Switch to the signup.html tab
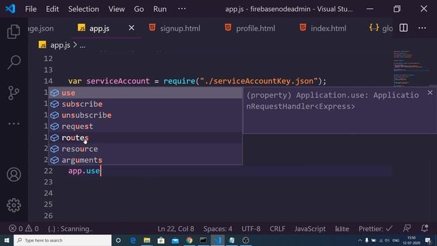 [180, 28]
